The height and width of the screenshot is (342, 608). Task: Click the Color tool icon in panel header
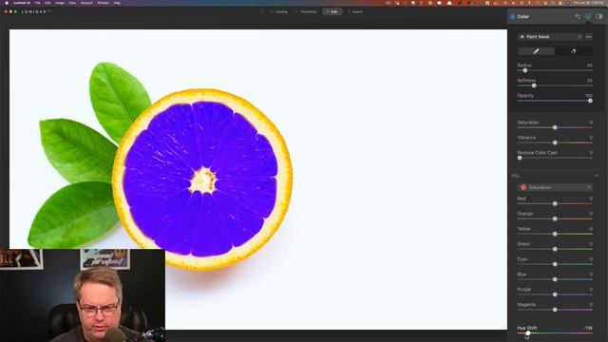[513, 17]
